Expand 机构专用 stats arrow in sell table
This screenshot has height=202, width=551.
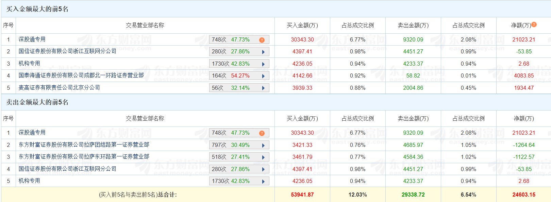pyautogui.click(x=263, y=182)
